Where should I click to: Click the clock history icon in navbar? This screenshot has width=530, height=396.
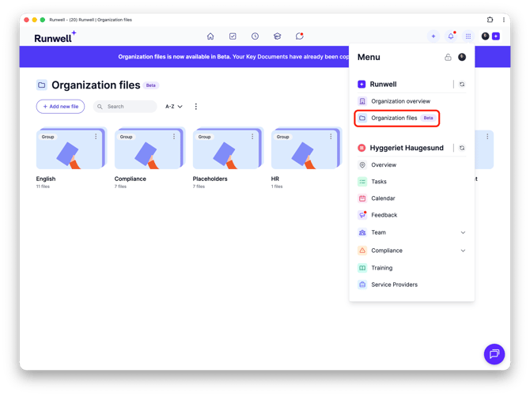(255, 36)
